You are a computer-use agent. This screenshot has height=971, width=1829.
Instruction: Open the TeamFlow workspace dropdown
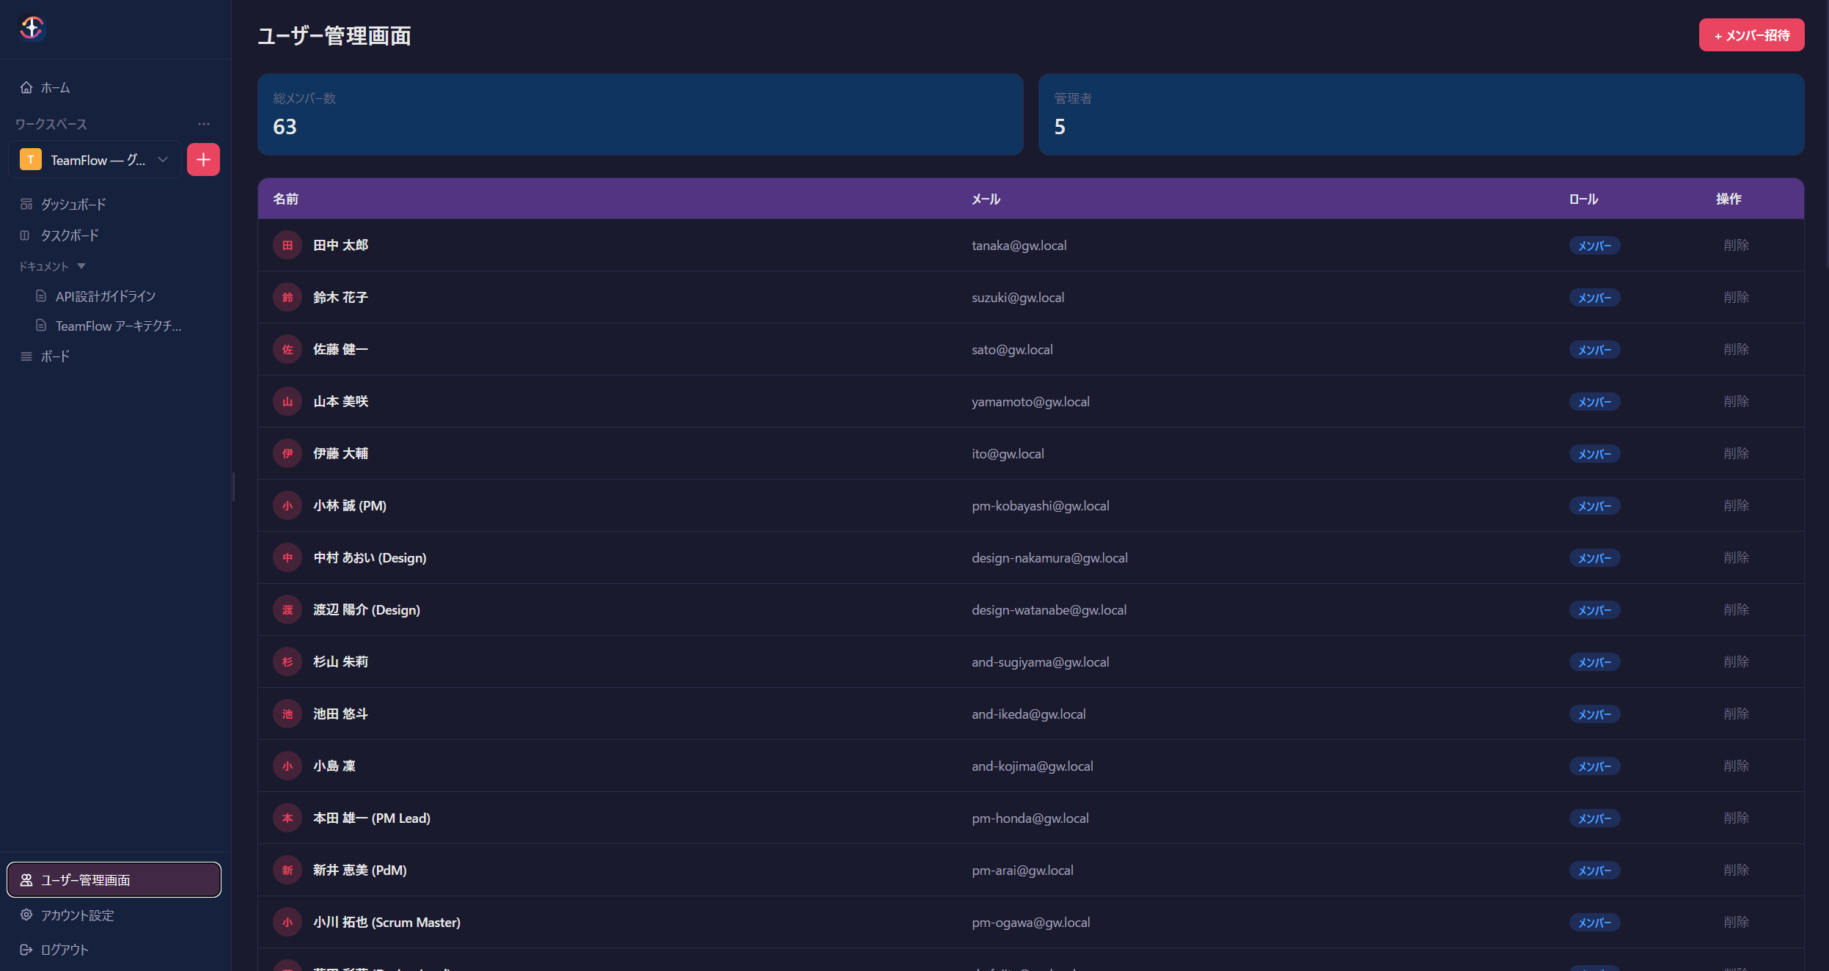pos(95,160)
